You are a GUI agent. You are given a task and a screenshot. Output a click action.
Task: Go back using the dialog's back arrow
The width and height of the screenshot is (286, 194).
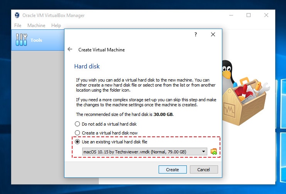coord(70,49)
